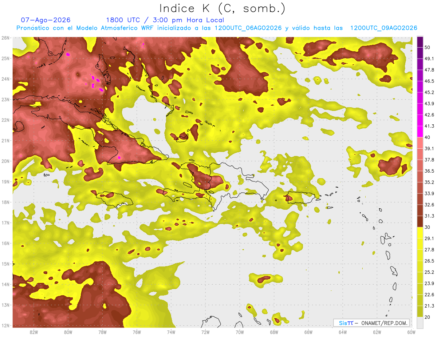Click the colorbar value 27.8

[x=429, y=249]
